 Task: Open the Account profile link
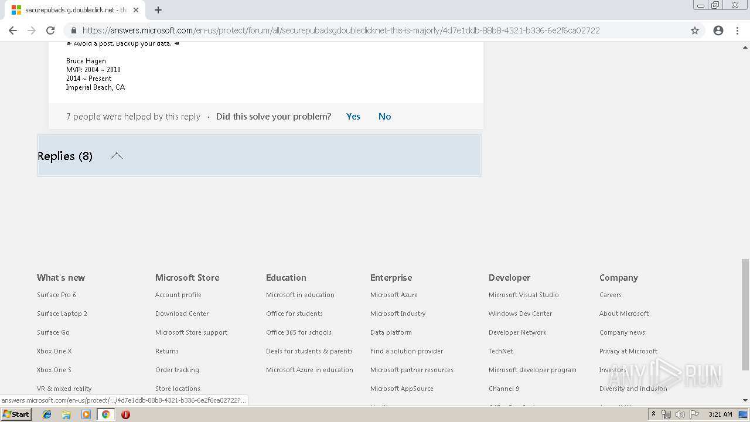coord(178,295)
